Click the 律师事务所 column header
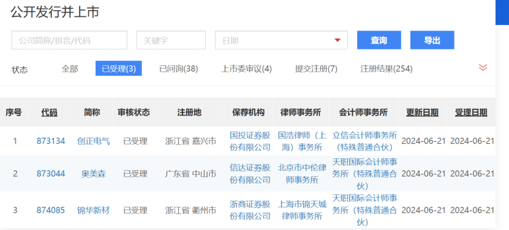This screenshot has width=509, height=230. point(301,113)
